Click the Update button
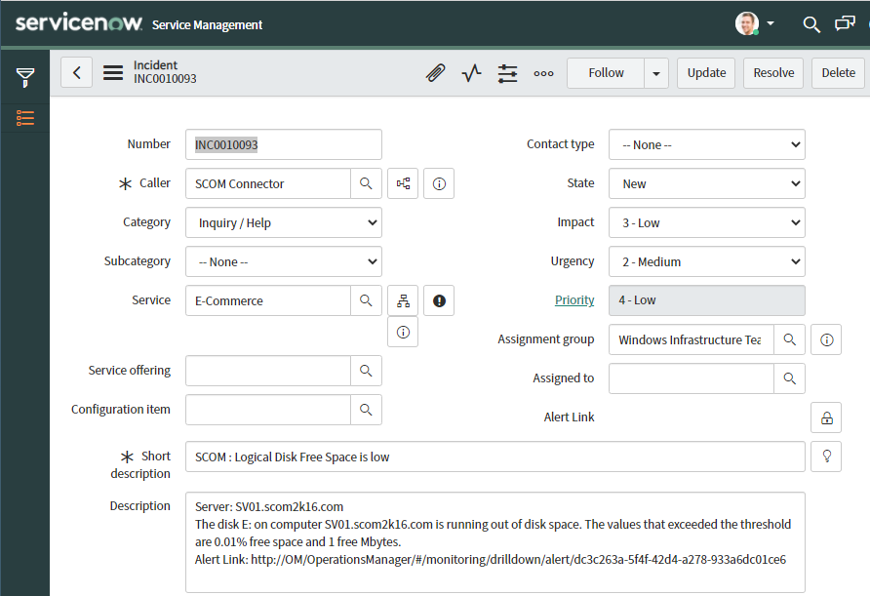This screenshot has width=870, height=596. click(x=706, y=73)
